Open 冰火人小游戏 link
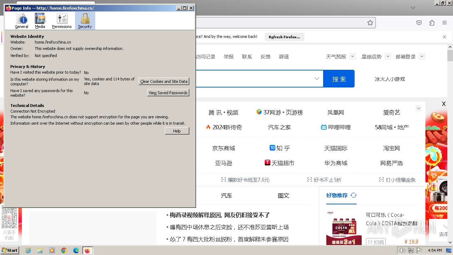Viewport: 453px width, 255px height. pyautogui.click(x=390, y=79)
